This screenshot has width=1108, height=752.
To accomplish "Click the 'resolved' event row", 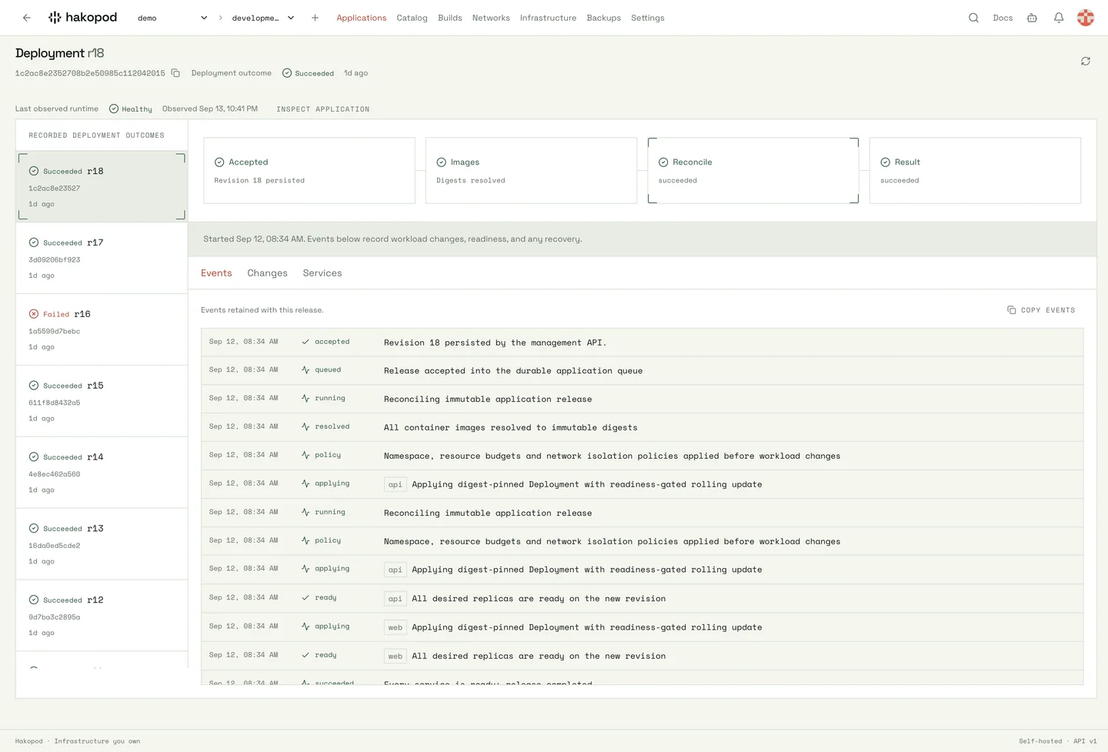I will [x=642, y=427].
